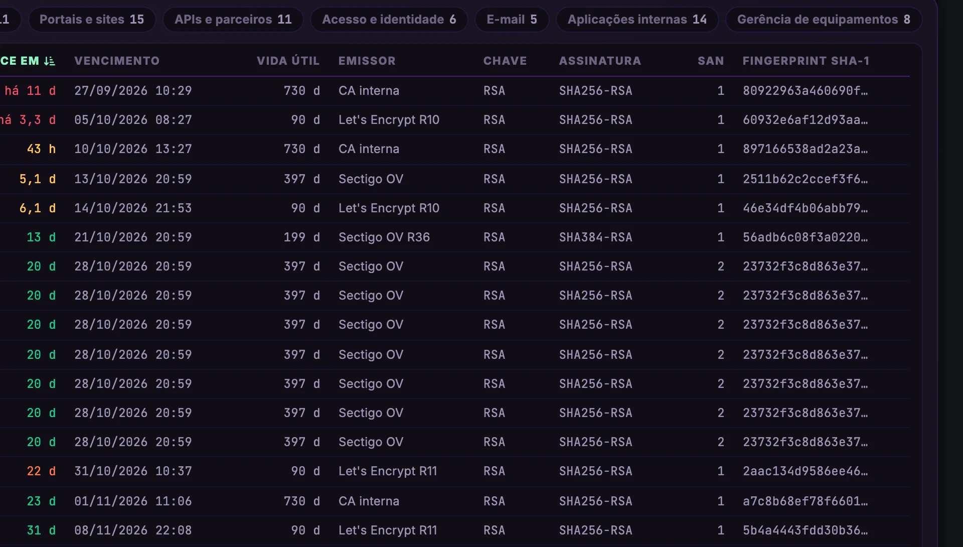Screen dimensions: 963x547
Task: Sort by FINGERPRINT SHA-1 column header
Action: (806, 61)
